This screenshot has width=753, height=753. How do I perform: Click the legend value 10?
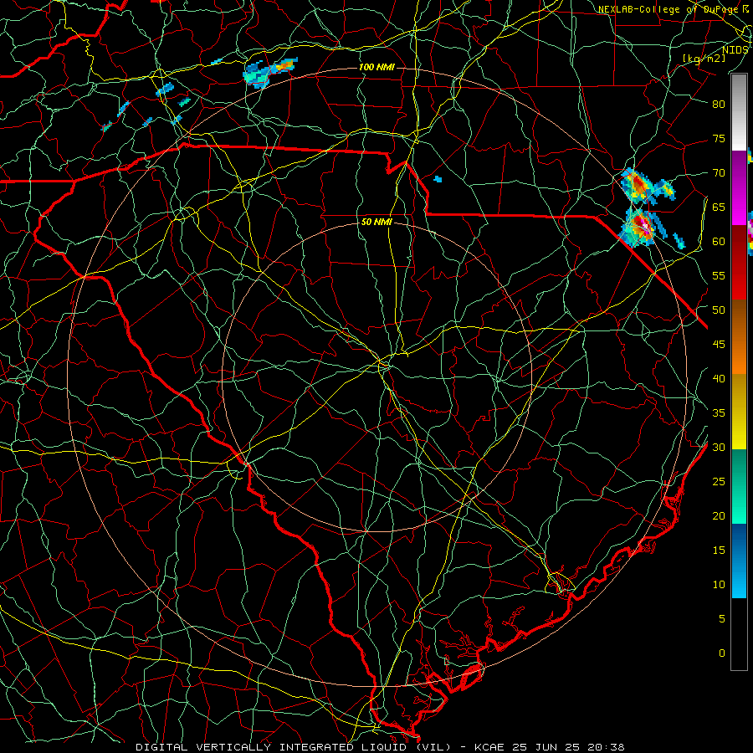719,585
